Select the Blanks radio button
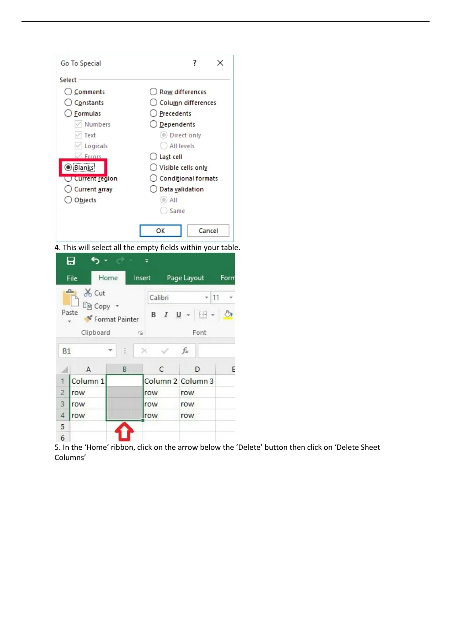Screen dimensions: 451x639 68,168
